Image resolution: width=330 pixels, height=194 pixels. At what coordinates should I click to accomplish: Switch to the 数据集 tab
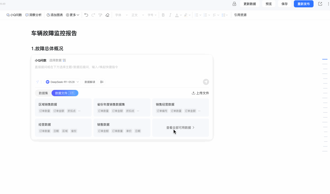(x=43, y=93)
